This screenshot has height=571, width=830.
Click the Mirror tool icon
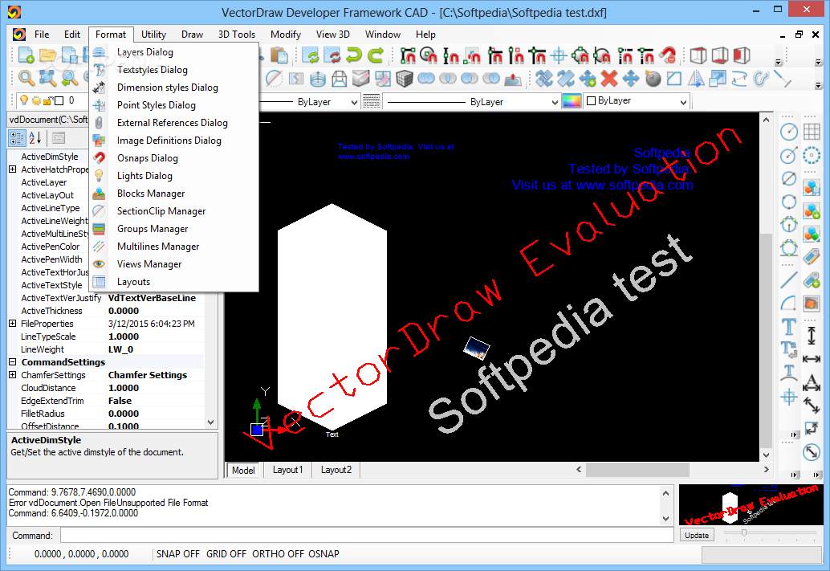coord(696,79)
